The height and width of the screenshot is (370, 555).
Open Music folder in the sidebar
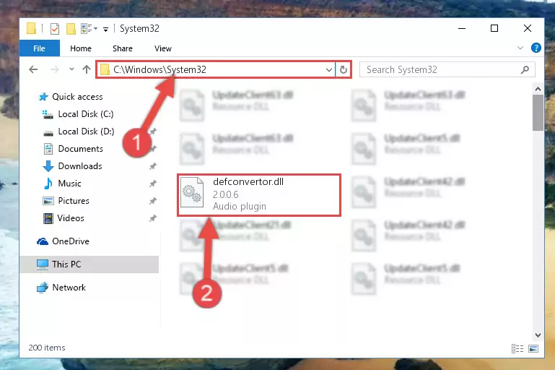coord(69,184)
